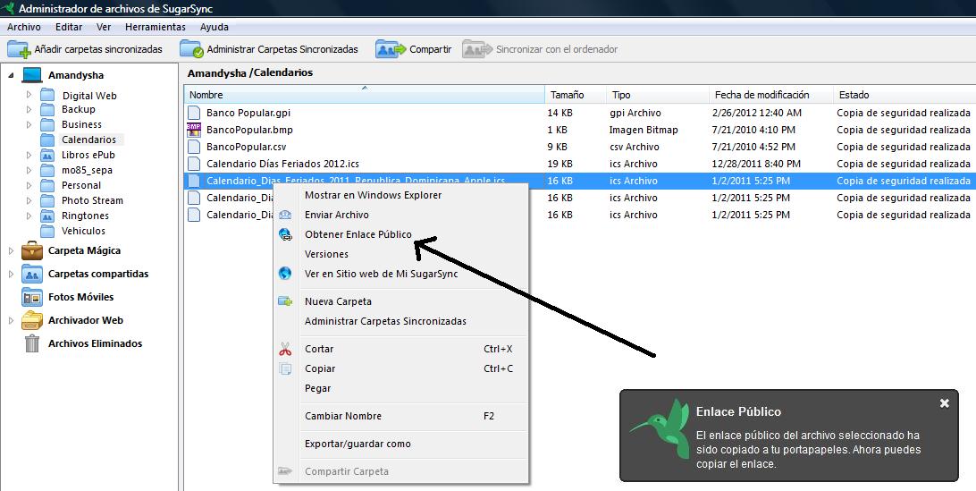
Task: Sort by the Tipo column header
Action: pos(657,95)
